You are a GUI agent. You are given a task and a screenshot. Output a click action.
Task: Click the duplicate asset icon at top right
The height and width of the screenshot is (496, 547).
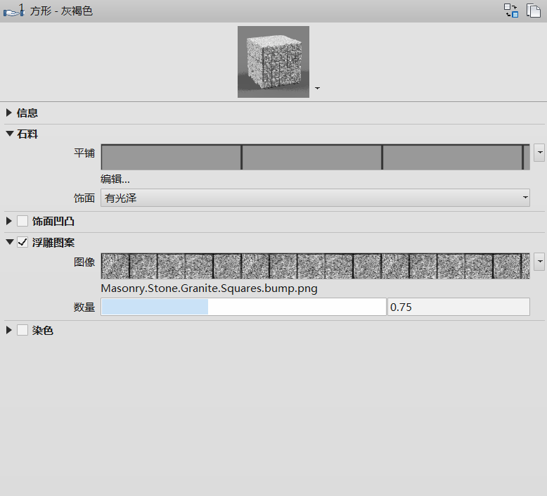(534, 11)
